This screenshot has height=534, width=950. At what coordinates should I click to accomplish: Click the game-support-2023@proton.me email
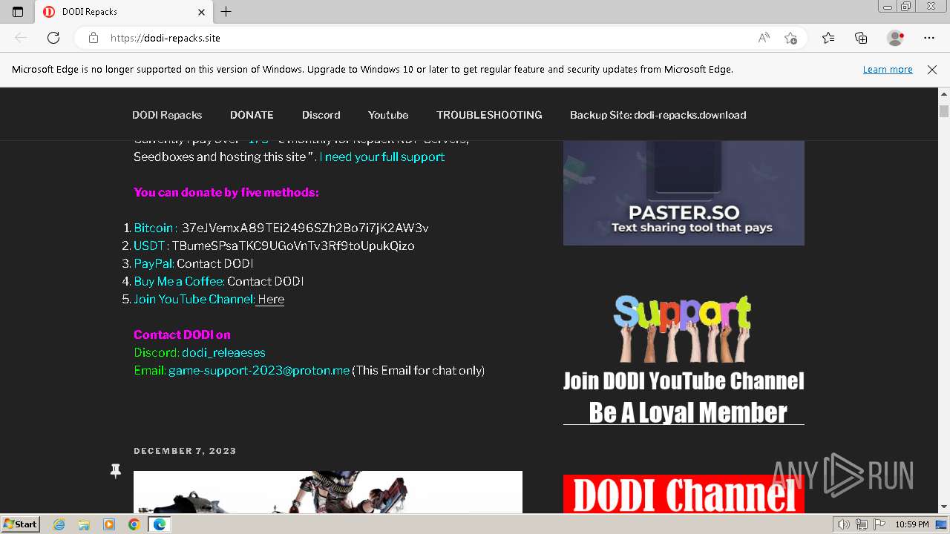[x=259, y=371]
